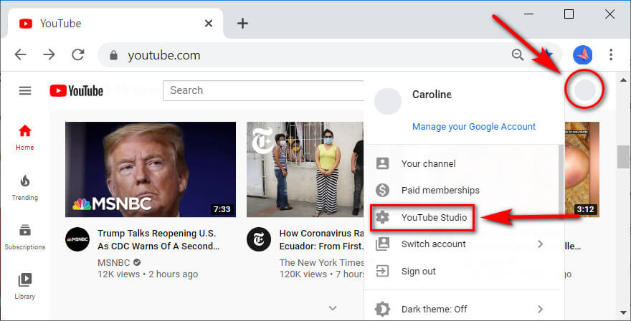Image resolution: width=631 pixels, height=321 pixels.
Task: Go to Home in the sidebar
Action: pyautogui.click(x=25, y=138)
